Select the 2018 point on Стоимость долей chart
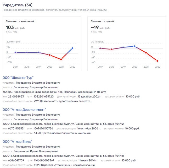This screenshot has width=169, height=168. [x=112, y=49]
